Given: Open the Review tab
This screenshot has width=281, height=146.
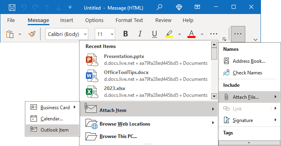Looking at the screenshot, I should (x=163, y=20).
